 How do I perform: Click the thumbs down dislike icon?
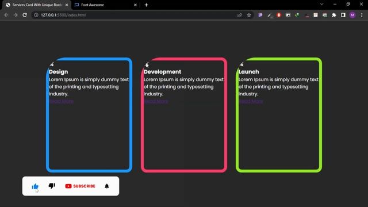(52, 186)
